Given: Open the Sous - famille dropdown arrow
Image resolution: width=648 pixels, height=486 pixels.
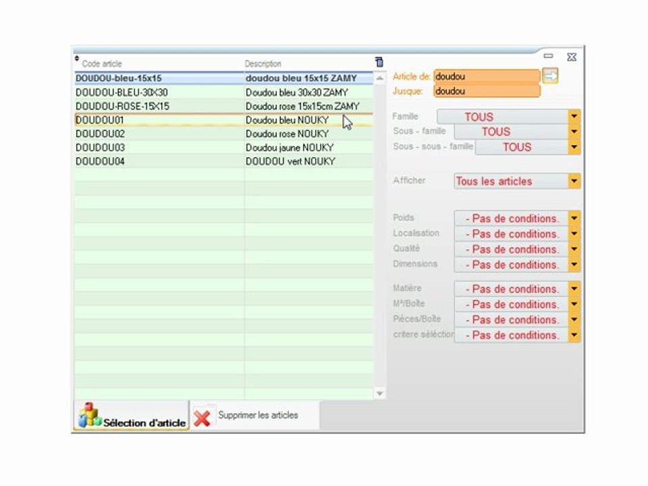Looking at the screenshot, I should click(x=574, y=132).
